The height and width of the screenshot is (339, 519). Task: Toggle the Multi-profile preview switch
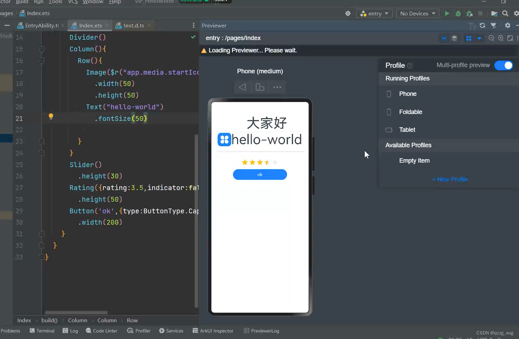(504, 65)
